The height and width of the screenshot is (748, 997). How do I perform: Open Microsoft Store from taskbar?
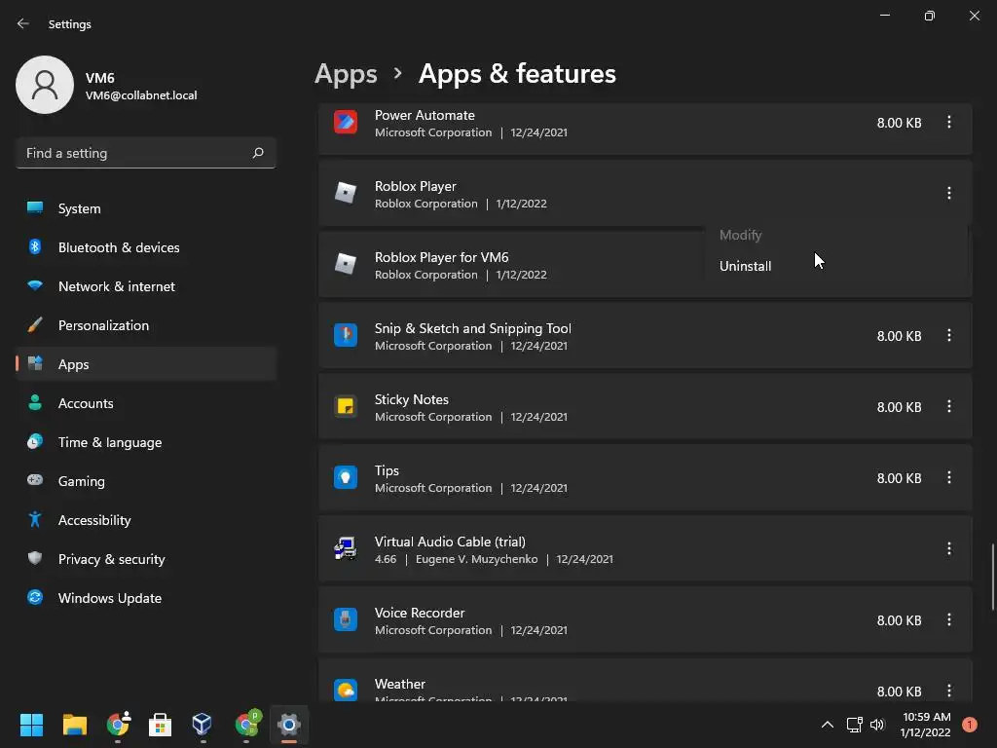click(160, 725)
